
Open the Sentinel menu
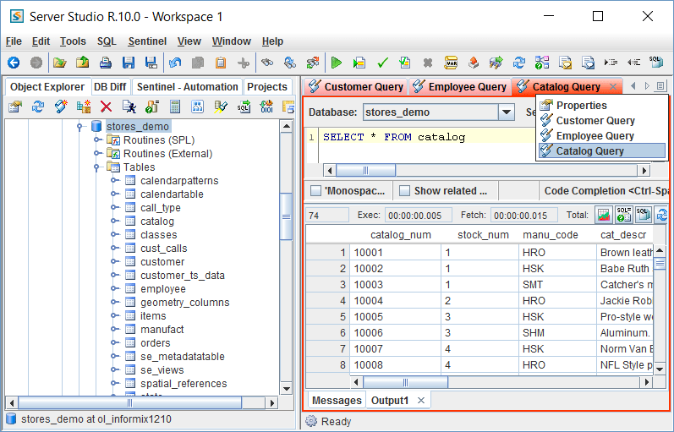(x=147, y=41)
